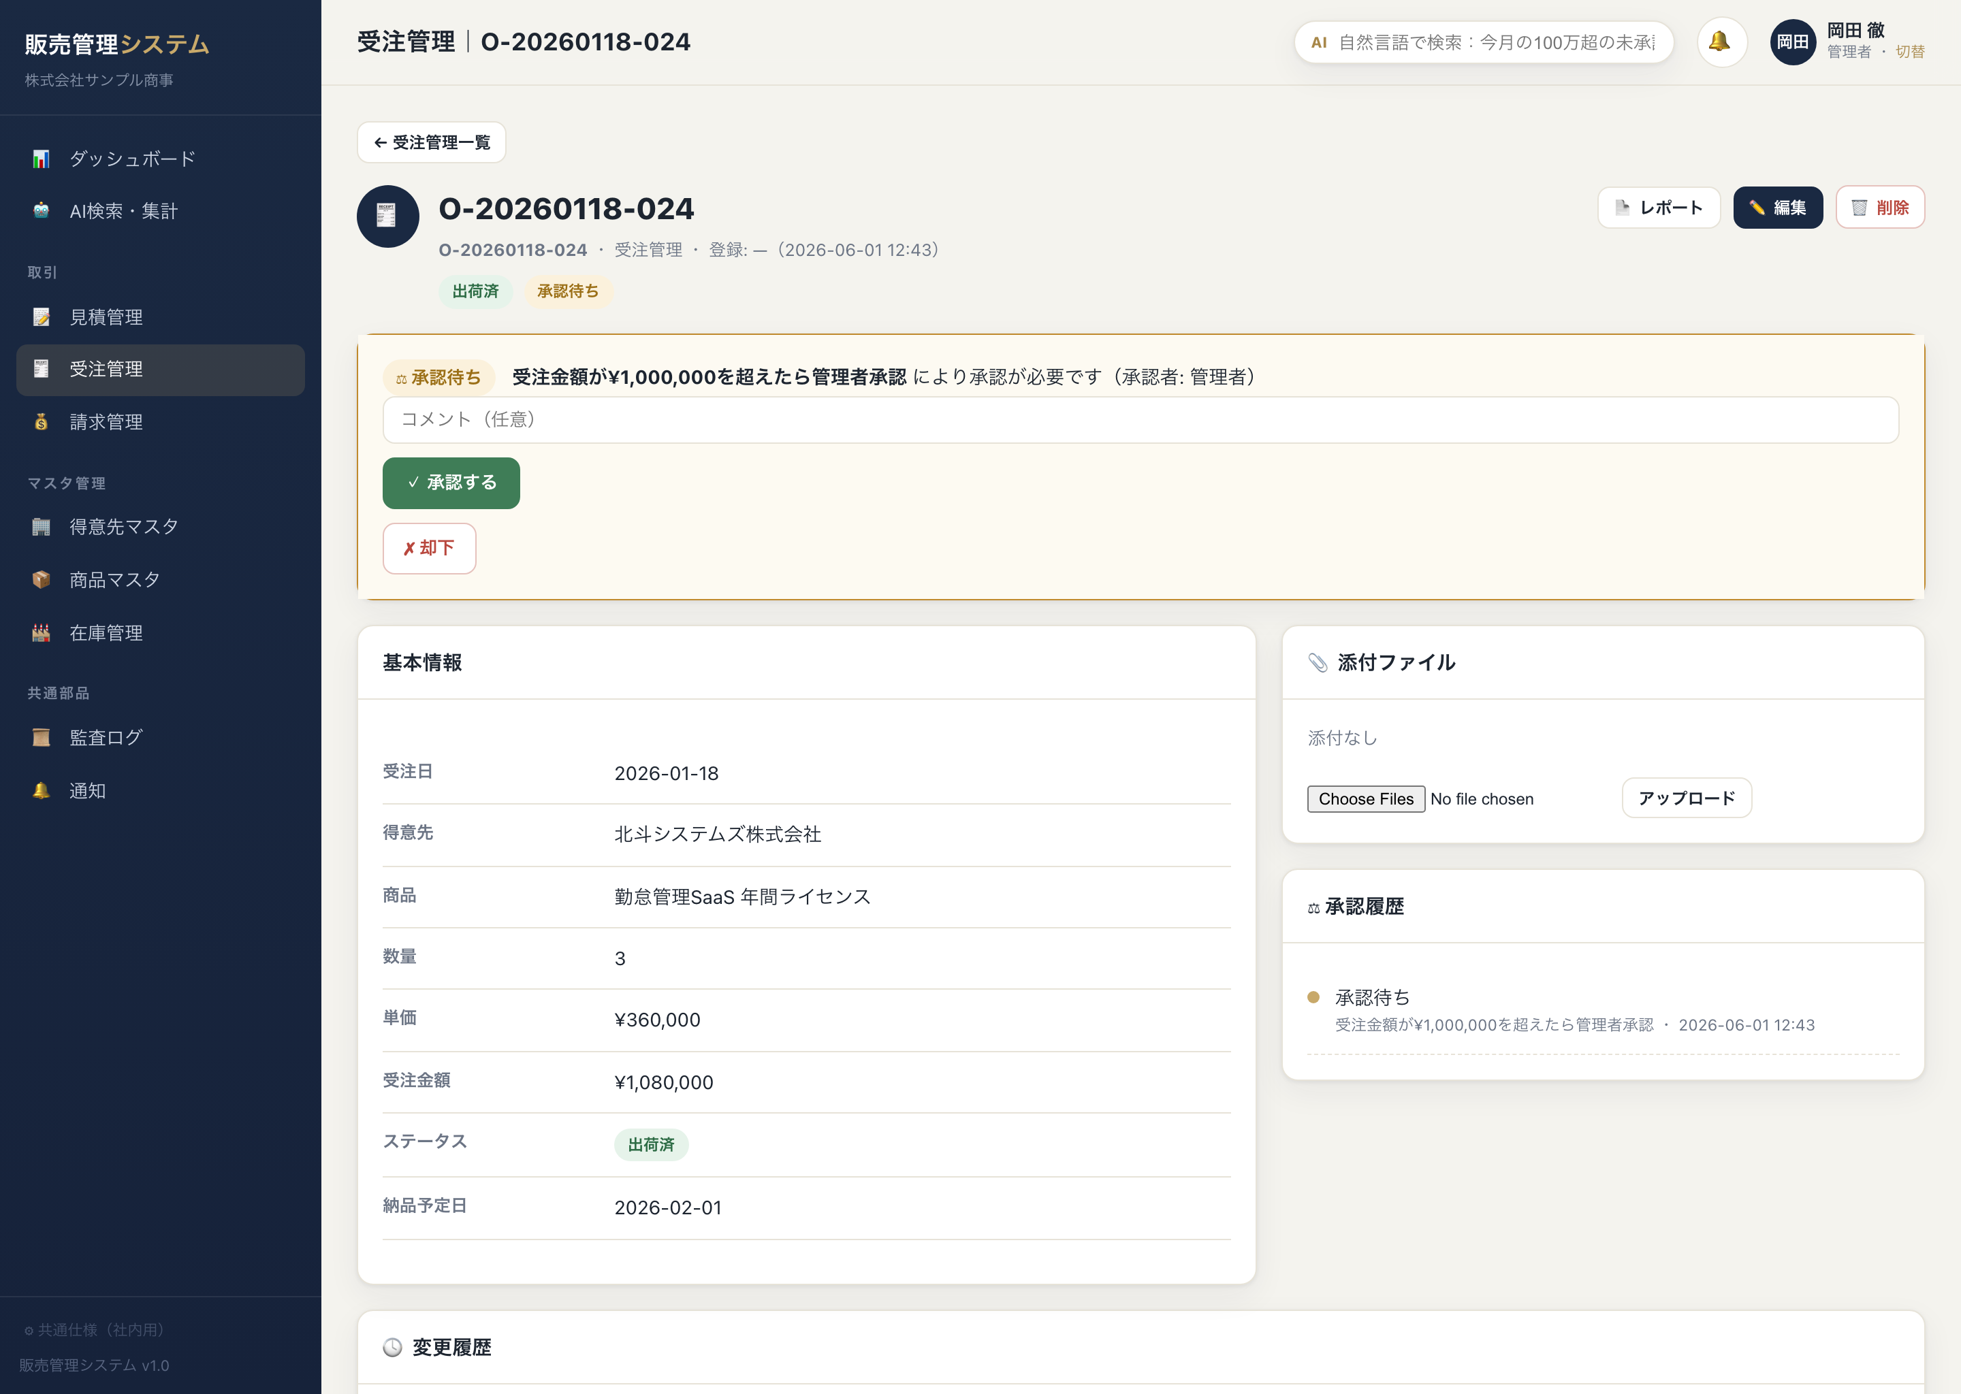The width and height of the screenshot is (1961, 1394).
Task: Click the 受注管理 receipt icon in sidebar
Action: tap(42, 369)
